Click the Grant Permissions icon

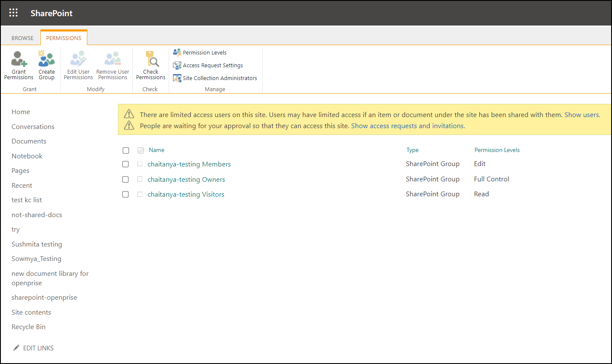tap(19, 59)
